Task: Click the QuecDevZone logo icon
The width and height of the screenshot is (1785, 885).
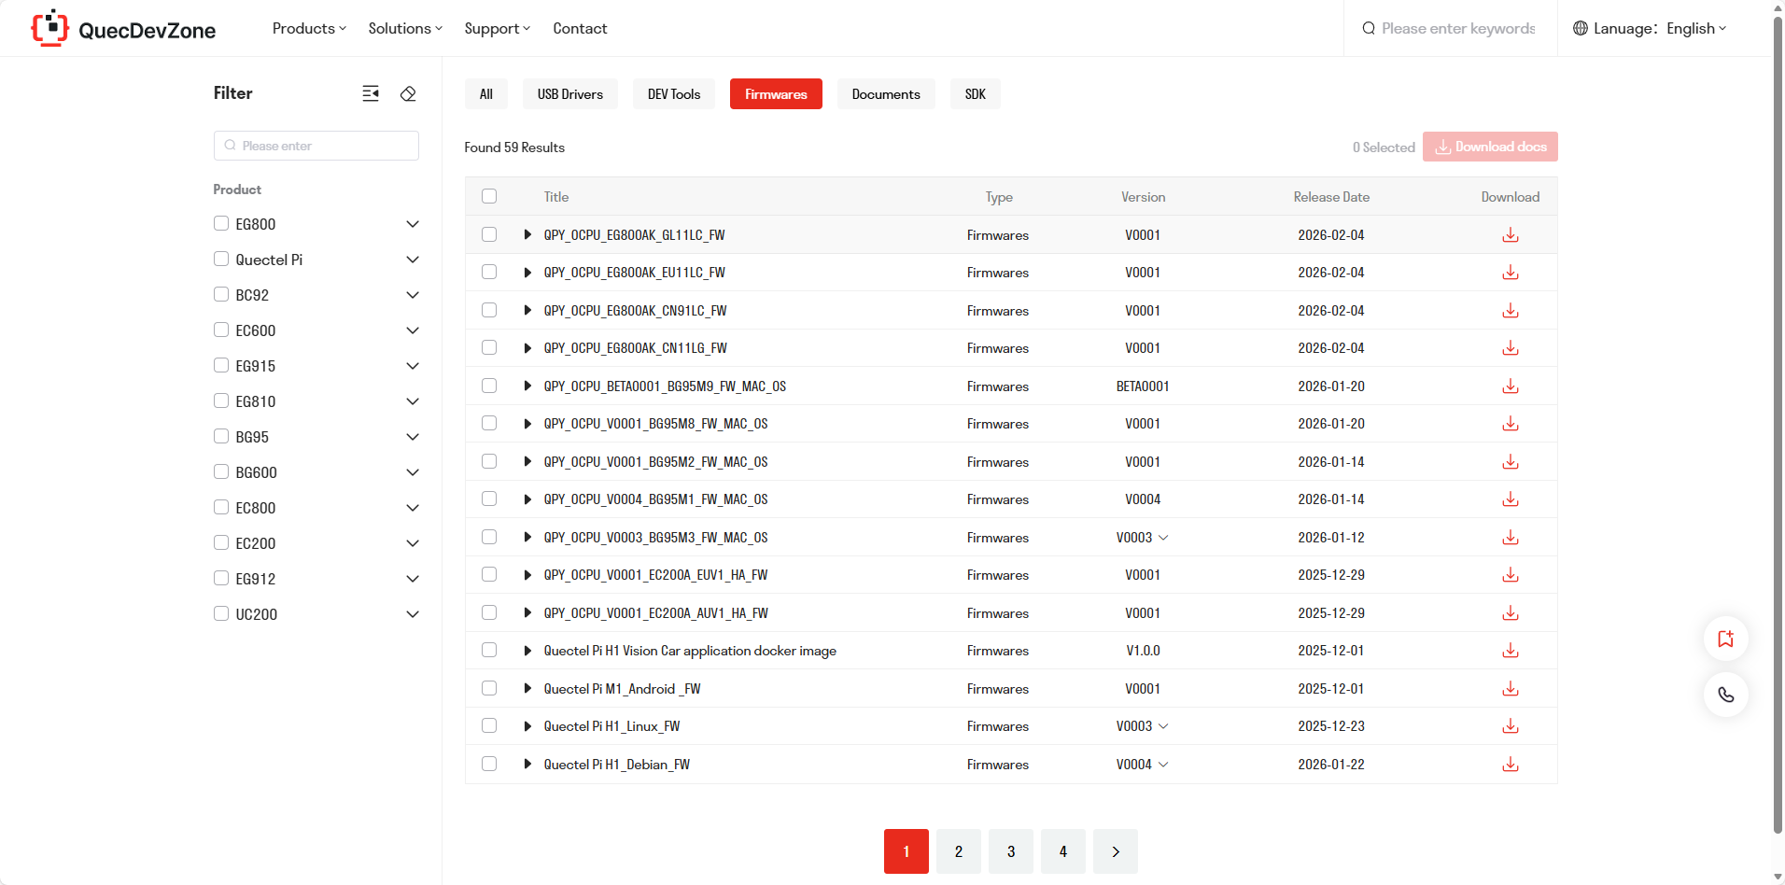Action: [50, 28]
